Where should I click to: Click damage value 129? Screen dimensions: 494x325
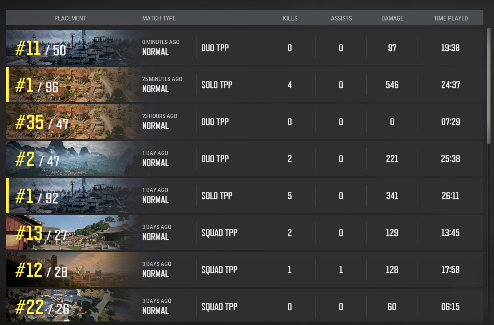pos(392,233)
